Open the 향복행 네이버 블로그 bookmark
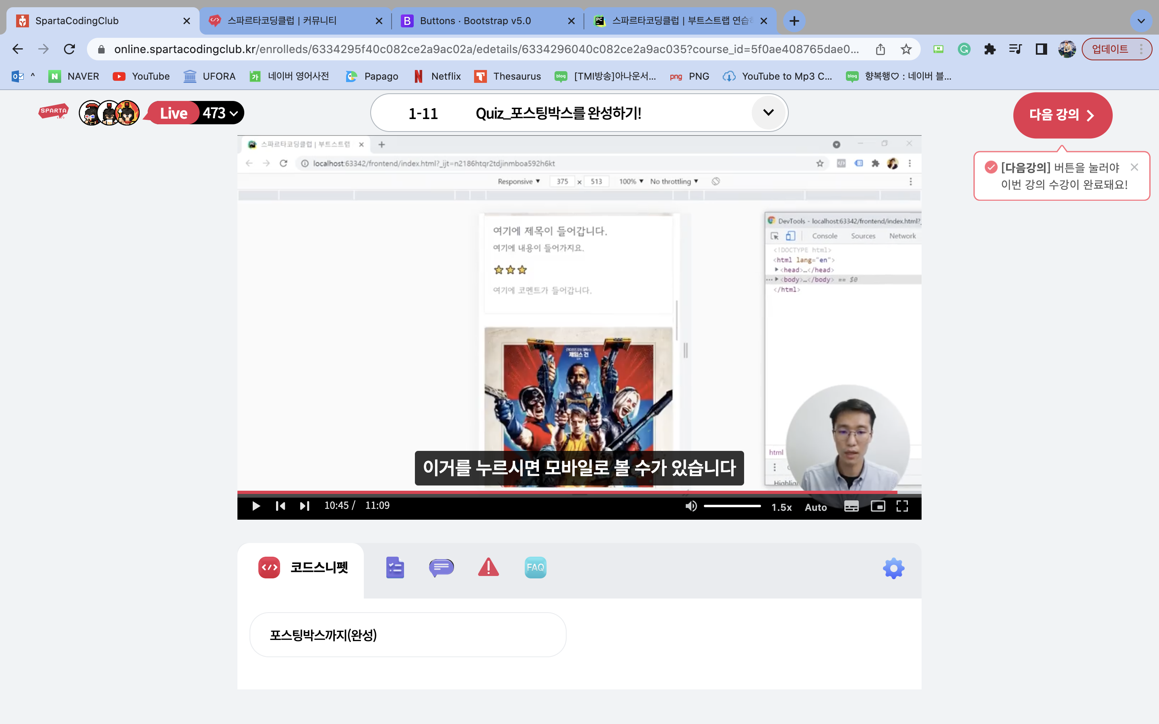Screen dimensions: 1159x724 [x=899, y=76]
